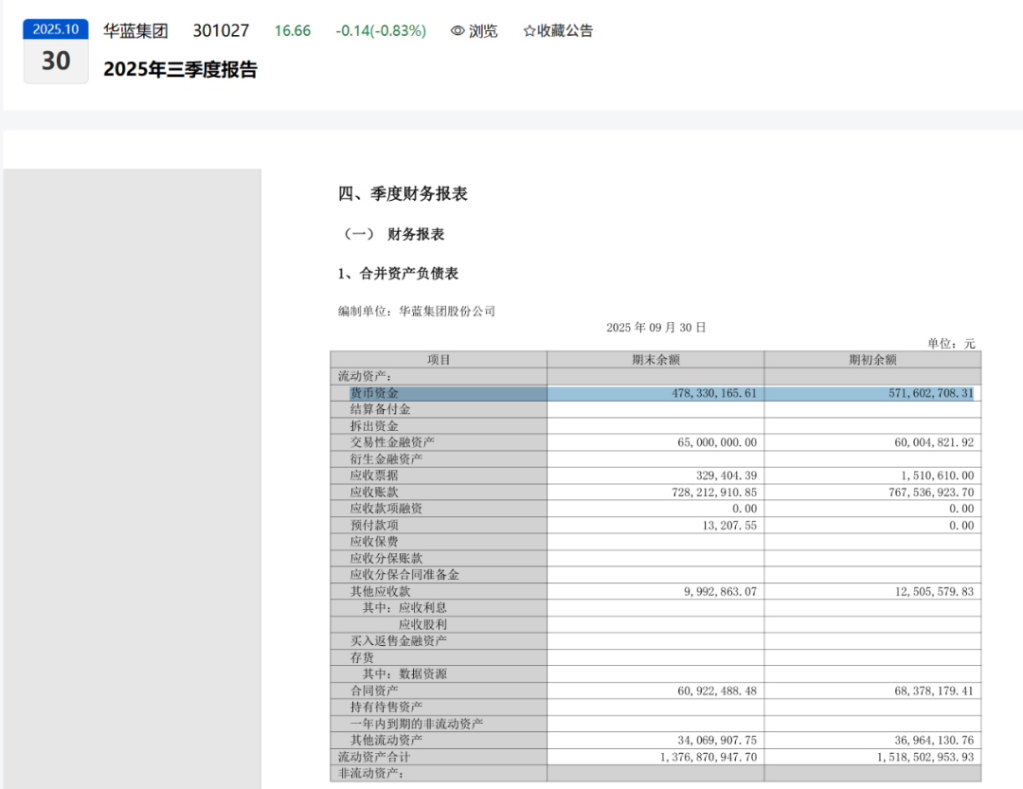Image resolution: width=1023 pixels, height=789 pixels.
Task: Click stock code 301027
Action: click(221, 30)
